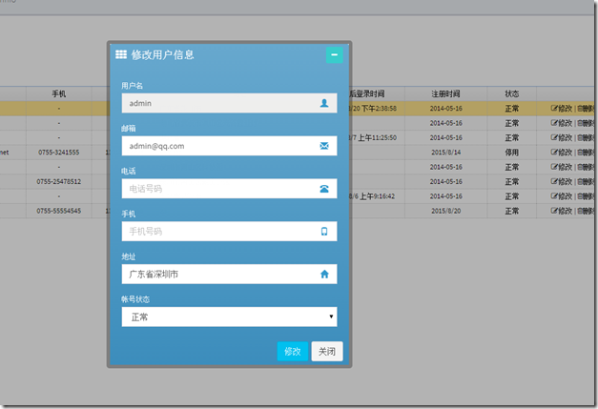Image resolution: width=598 pixels, height=409 pixels.
Task: Click 正常 status in 2015/8/20 row
Action: 512,211
